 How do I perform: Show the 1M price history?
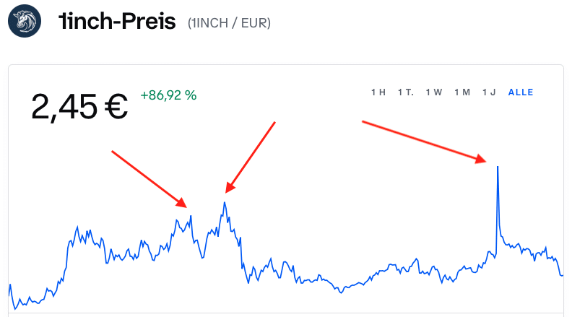click(x=462, y=92)
